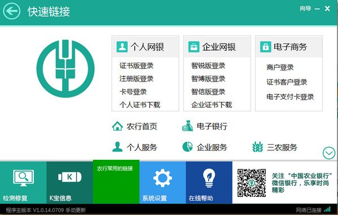This screenshot has width=338, height=215.
Task: Click 智锐版登录 under 企业网银
Action: pyautogui.click(x=208, y=66)
